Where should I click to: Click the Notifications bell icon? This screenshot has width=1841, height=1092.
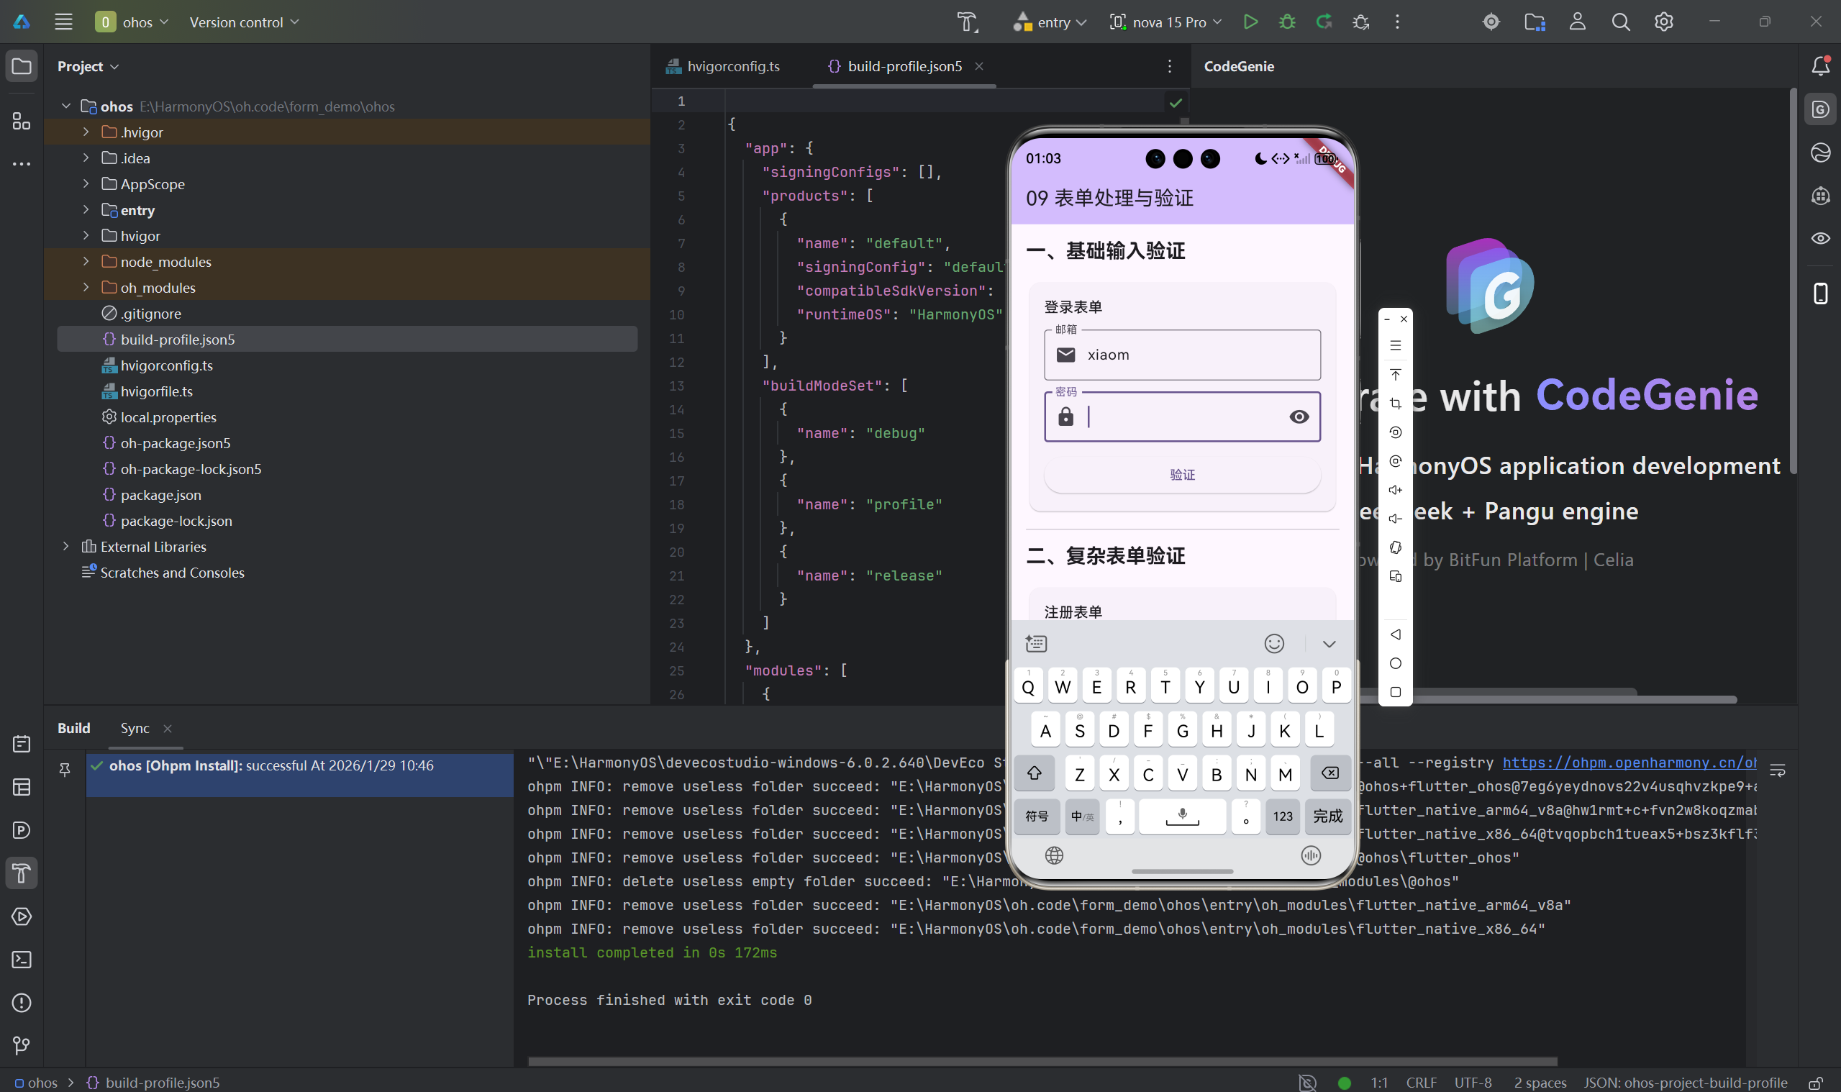[1820, 66]
